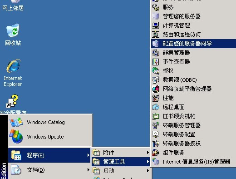Click the 终端服务配置 icon

point(156,134)
